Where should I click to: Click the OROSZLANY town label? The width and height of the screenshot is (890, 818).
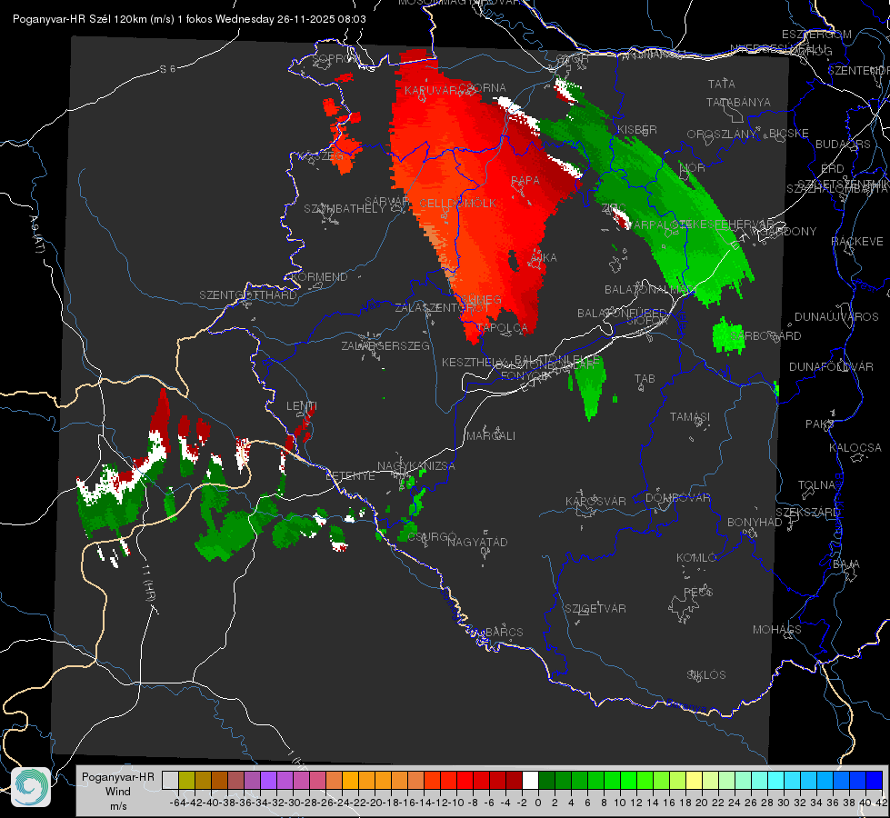[x=722, y=135]
